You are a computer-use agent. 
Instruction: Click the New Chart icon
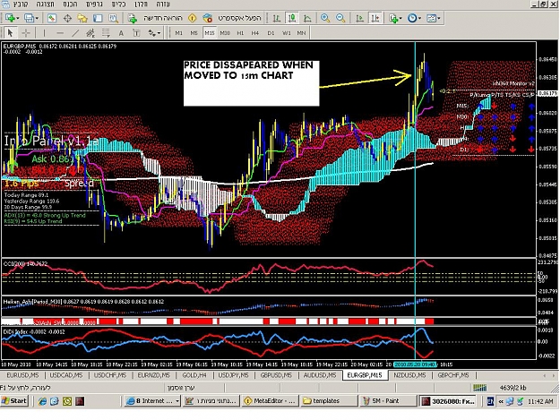click(10, 18)
